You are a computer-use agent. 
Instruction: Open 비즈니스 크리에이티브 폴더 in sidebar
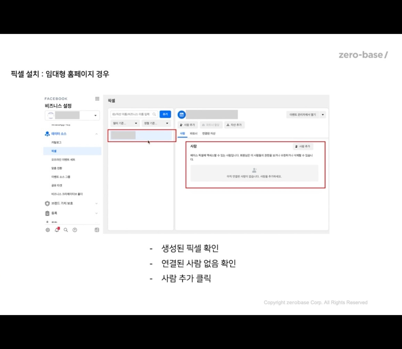coord(67,194)
